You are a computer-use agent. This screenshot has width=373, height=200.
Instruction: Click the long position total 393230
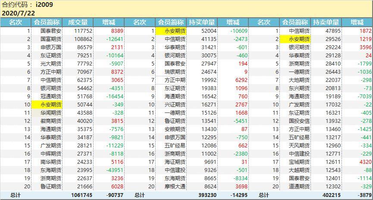(x=207, y=195)
